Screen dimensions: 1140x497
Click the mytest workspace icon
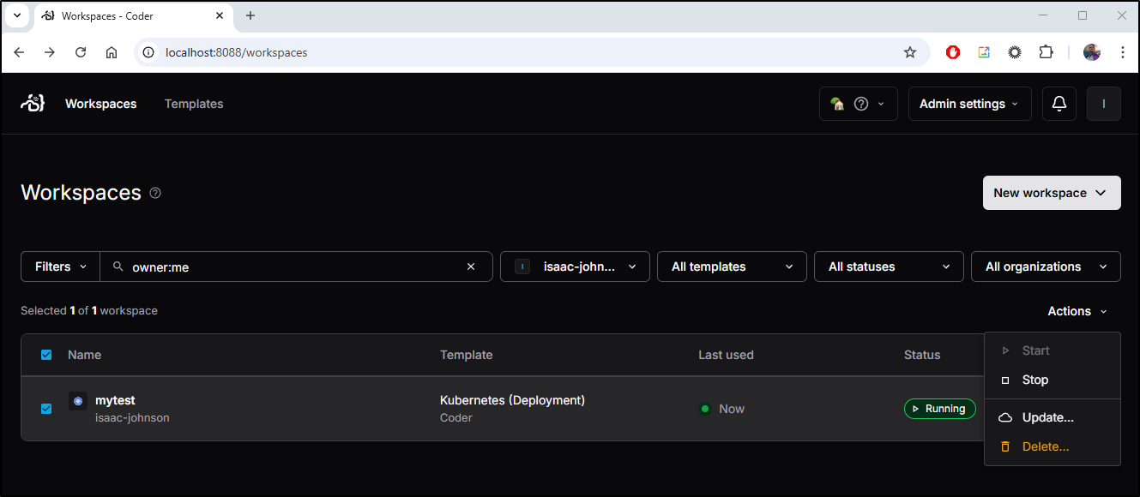pos(78,400)
